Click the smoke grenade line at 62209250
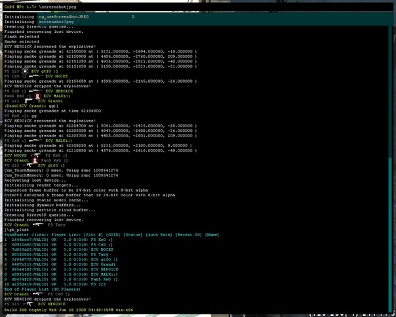396x317 pixels. (98, 146)
